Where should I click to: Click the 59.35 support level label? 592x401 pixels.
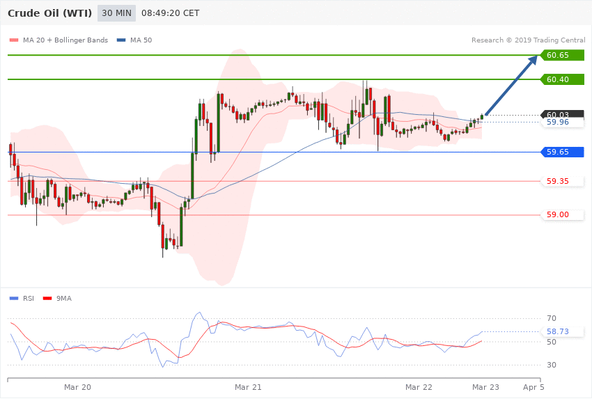(x=563, y=181)
